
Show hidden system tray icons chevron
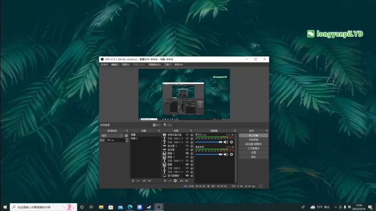click(336, 207)
